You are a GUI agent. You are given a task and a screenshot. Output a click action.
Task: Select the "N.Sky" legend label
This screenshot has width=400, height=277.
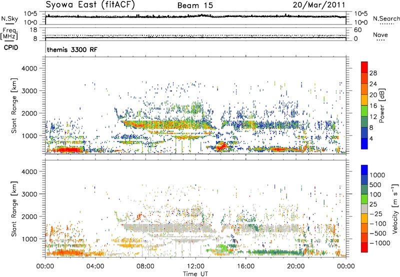coord(9,18)
